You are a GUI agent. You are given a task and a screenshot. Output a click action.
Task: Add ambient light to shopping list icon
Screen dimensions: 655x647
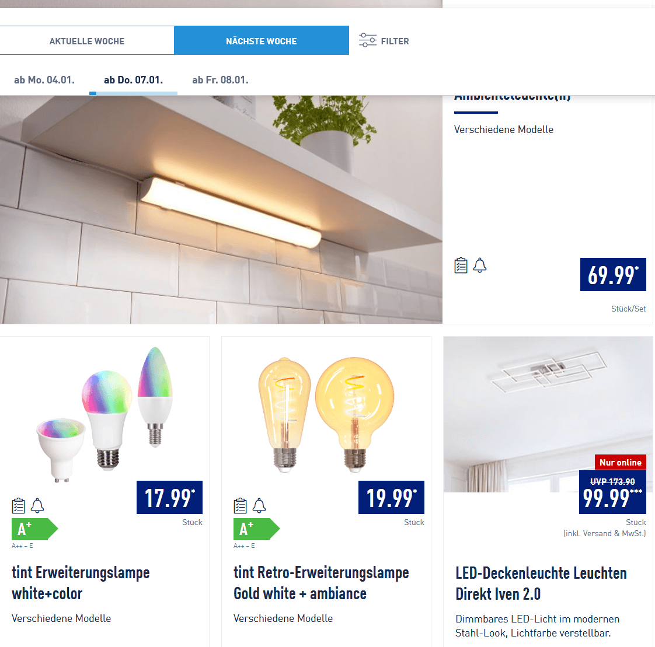pyautogui.click(x=461, y=265)
